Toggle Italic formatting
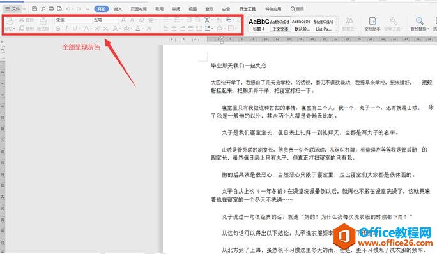 point(66,28)
